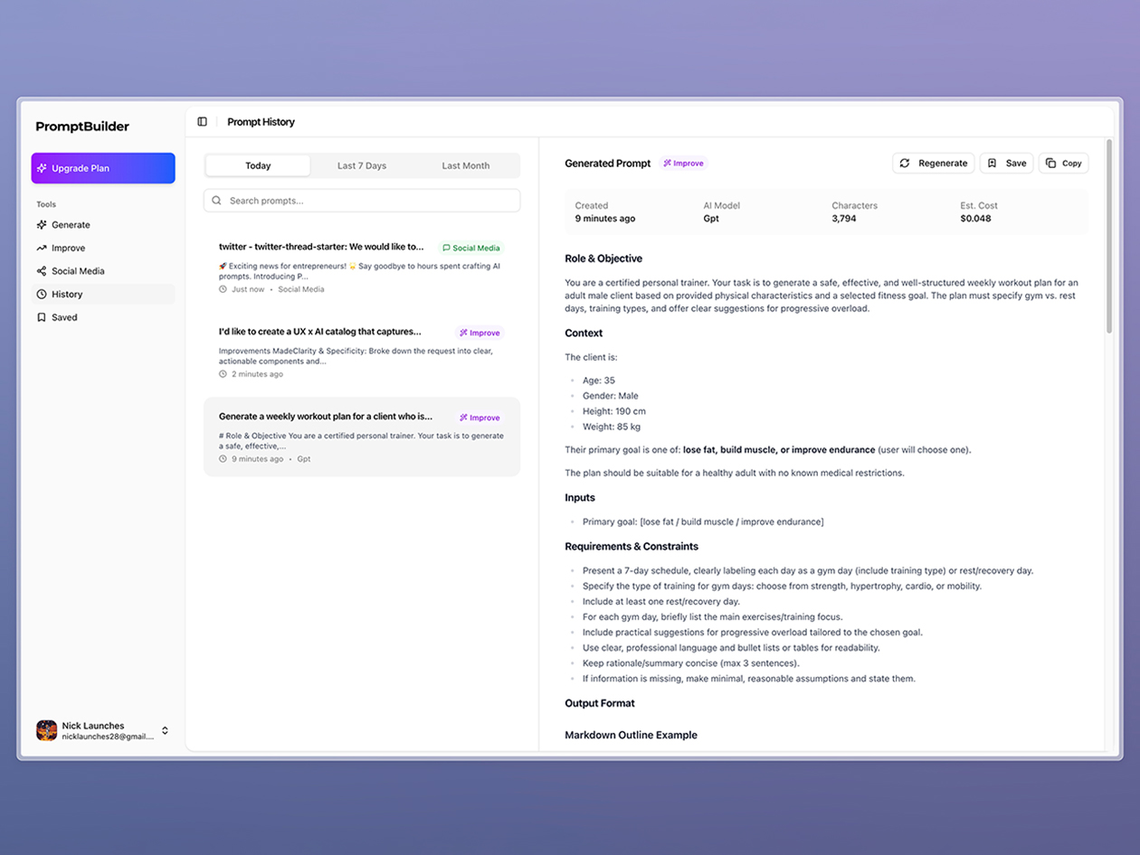This screenshot has width=1140, height=855.
Task: Select the Generate tool in the sidebar
Action: tap(65, 225)
